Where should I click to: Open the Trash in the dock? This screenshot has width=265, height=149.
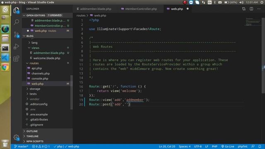[x=5, y=143]
